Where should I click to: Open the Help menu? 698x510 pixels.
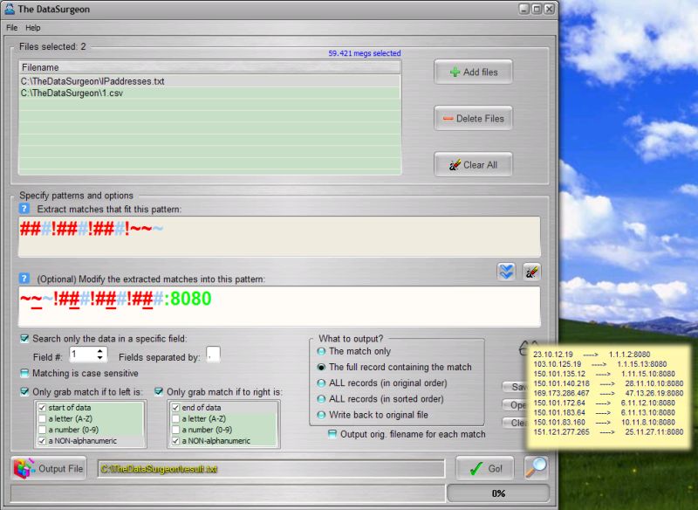coord(33,28)
